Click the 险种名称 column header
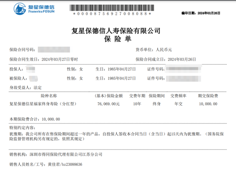The image size is (236, 184). click(x=49, y=96)
